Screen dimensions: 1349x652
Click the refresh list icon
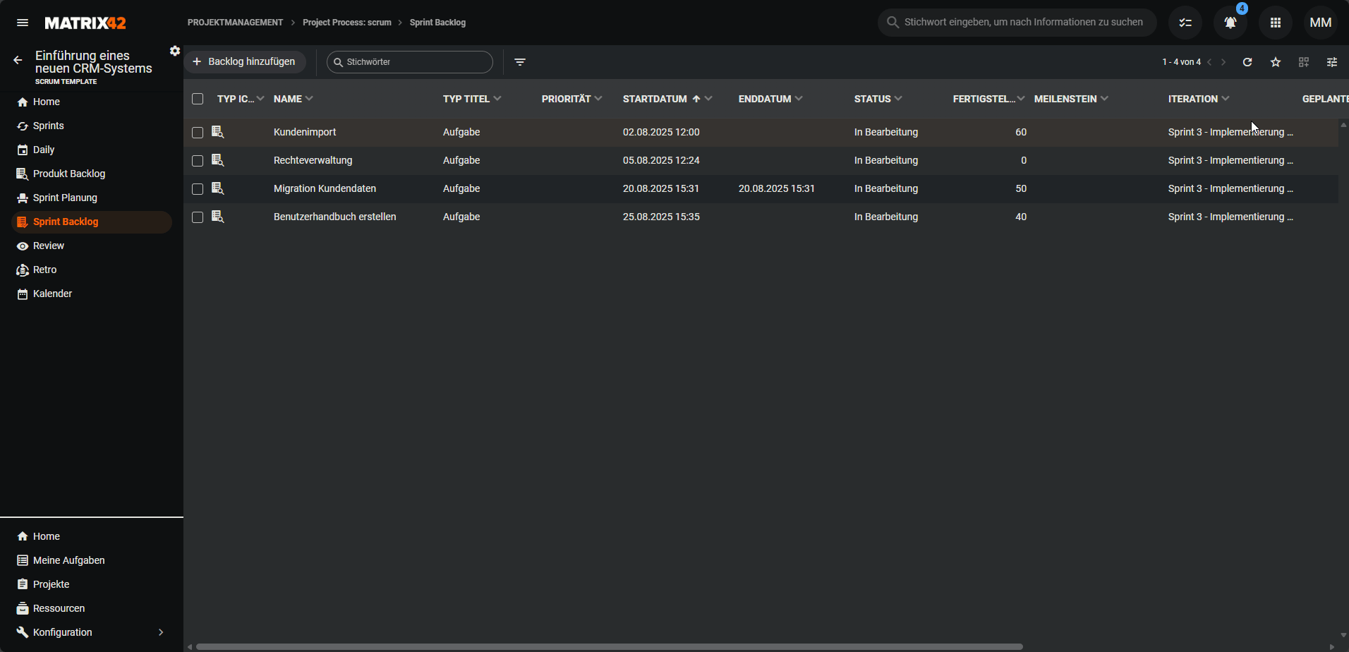[1247, 62]
